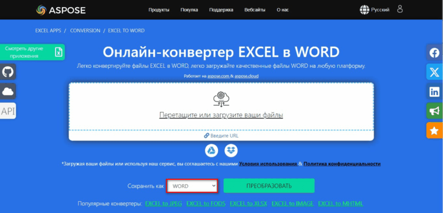Open the globe language icon
Viewport: 443px width, 213px height.
pyautogui.click(x=364, y=10)
